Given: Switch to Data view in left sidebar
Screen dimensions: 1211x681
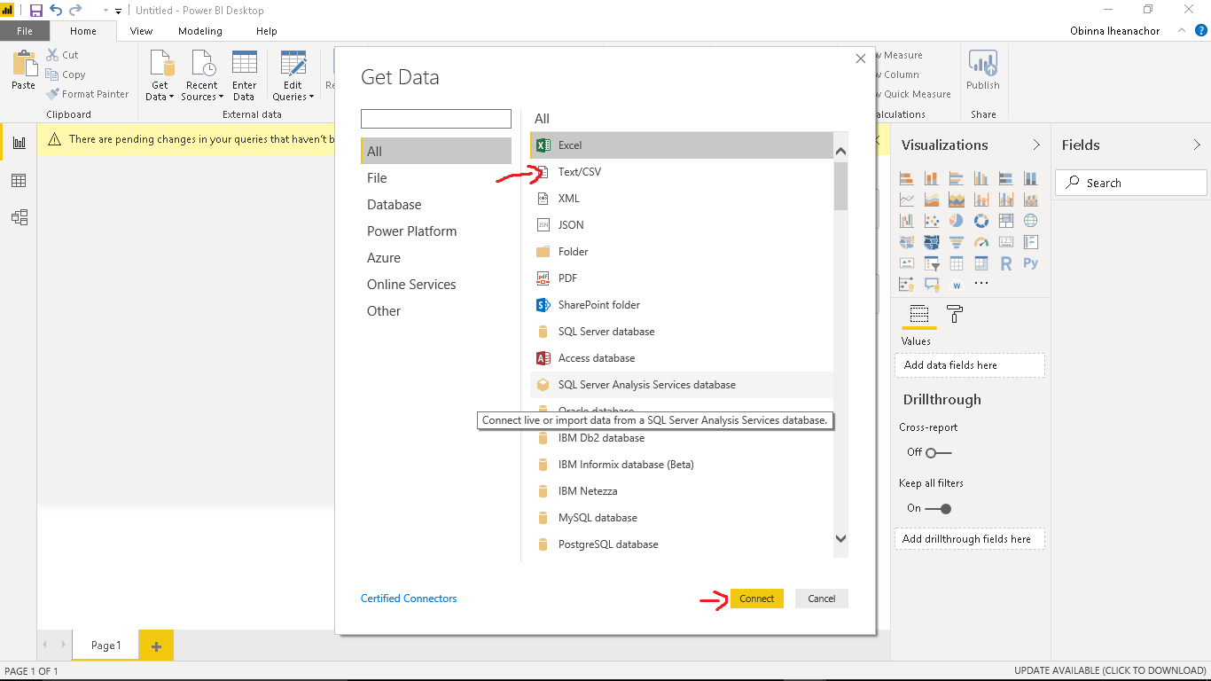Looking at the screenshot, I should coord(19,180).
